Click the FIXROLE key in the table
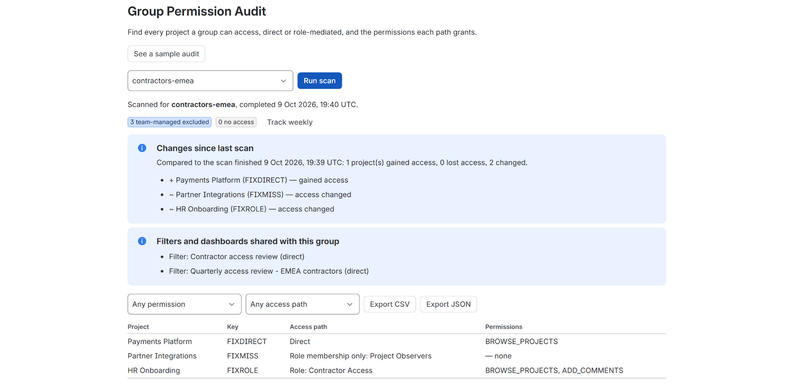798x390 pixels. 242,370
